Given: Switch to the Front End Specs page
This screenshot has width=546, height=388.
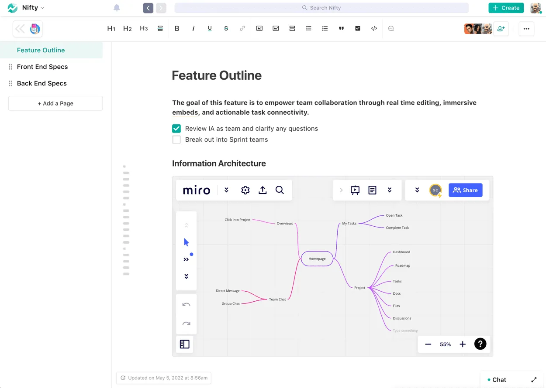Looking at the screenshot, I should pos(42,67).
